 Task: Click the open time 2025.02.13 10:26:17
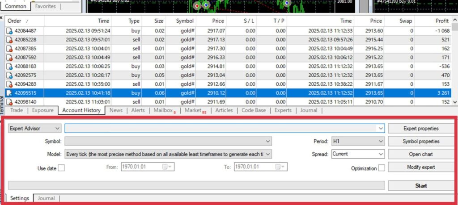88,75
